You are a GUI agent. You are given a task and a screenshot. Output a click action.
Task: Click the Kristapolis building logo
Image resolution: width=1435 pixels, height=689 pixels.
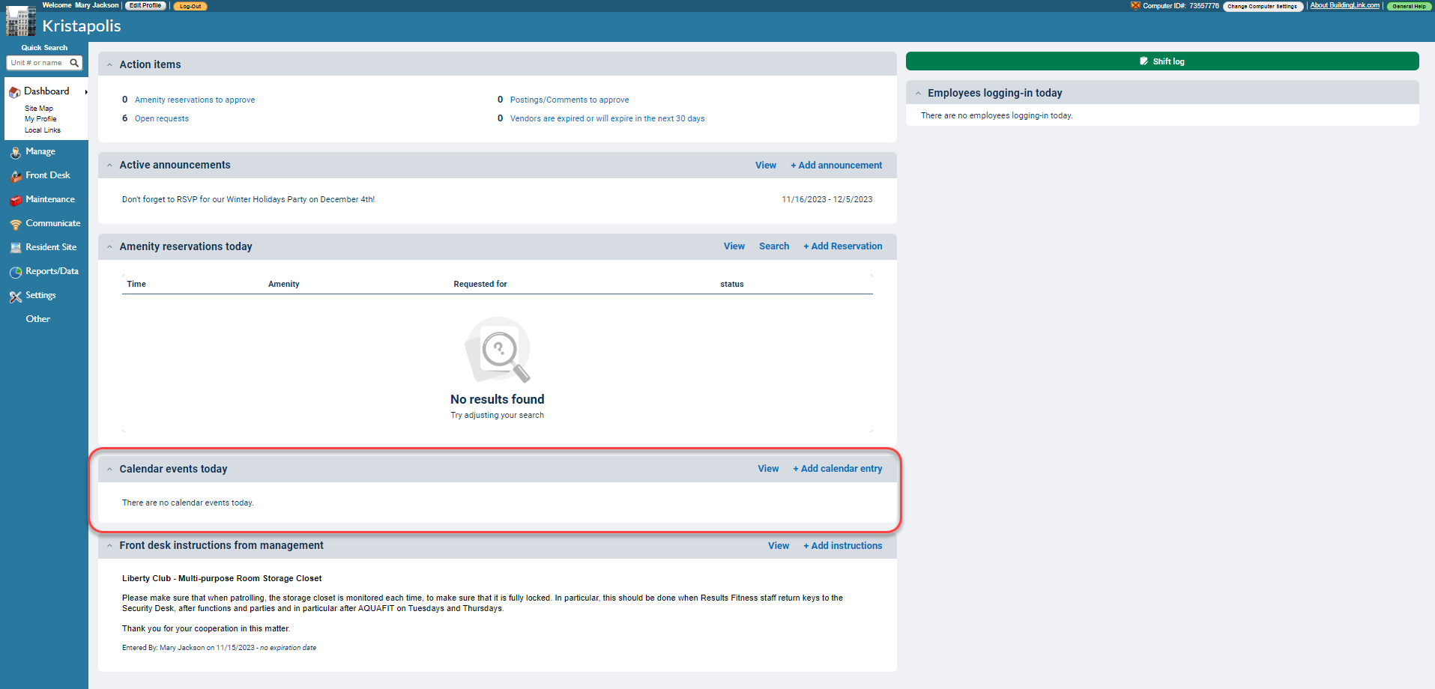tap(20, 21)
